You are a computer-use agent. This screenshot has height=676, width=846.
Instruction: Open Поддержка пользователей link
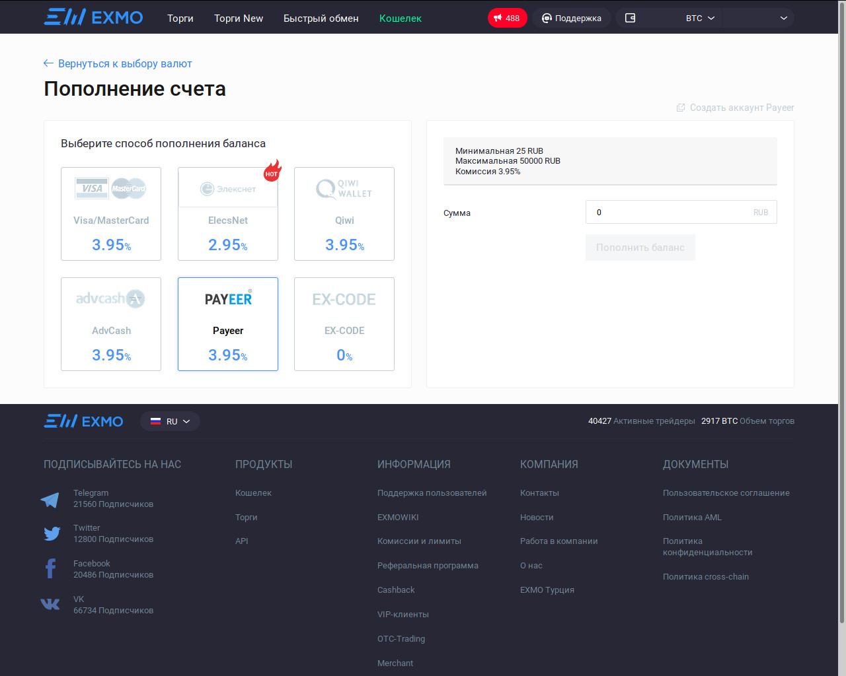pyautogui.click(x=432, y=493)
